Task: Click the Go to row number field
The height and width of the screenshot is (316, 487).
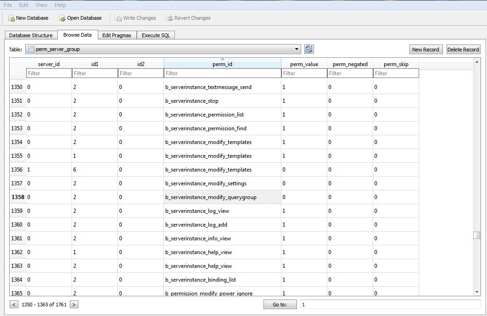Action: [x=391, y=305]
